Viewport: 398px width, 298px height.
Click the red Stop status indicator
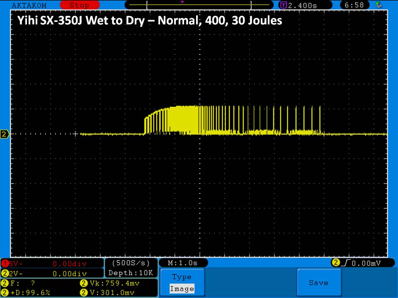79,5
